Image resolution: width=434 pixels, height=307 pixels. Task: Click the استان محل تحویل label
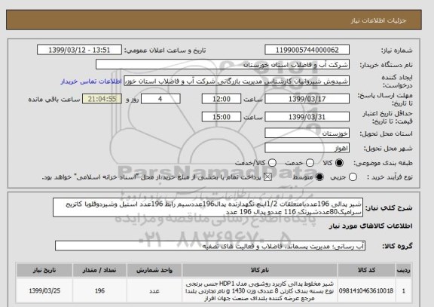click(386, 134)
